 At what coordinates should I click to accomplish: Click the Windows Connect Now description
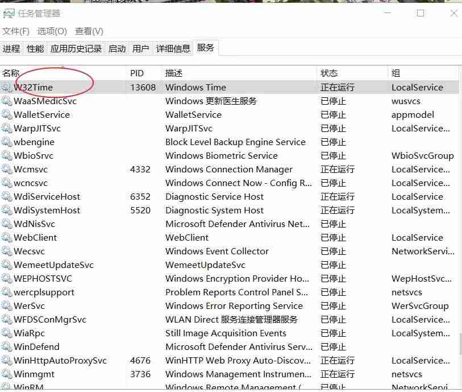pyautogui.click(x=238, y=183)
